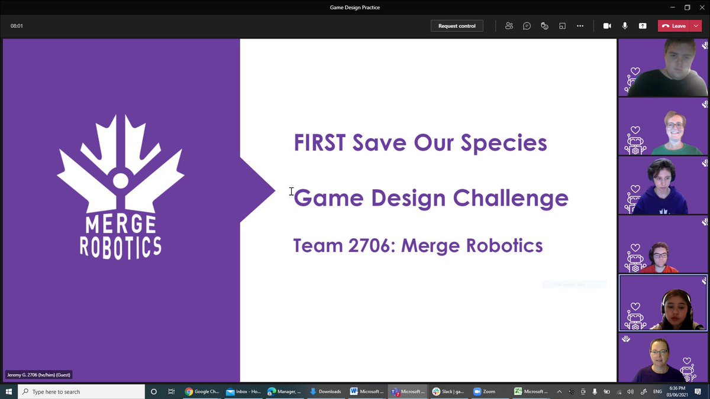Open the Game Design Practice title bar menu
Screen dimensions: 710x399
point(355,7)
